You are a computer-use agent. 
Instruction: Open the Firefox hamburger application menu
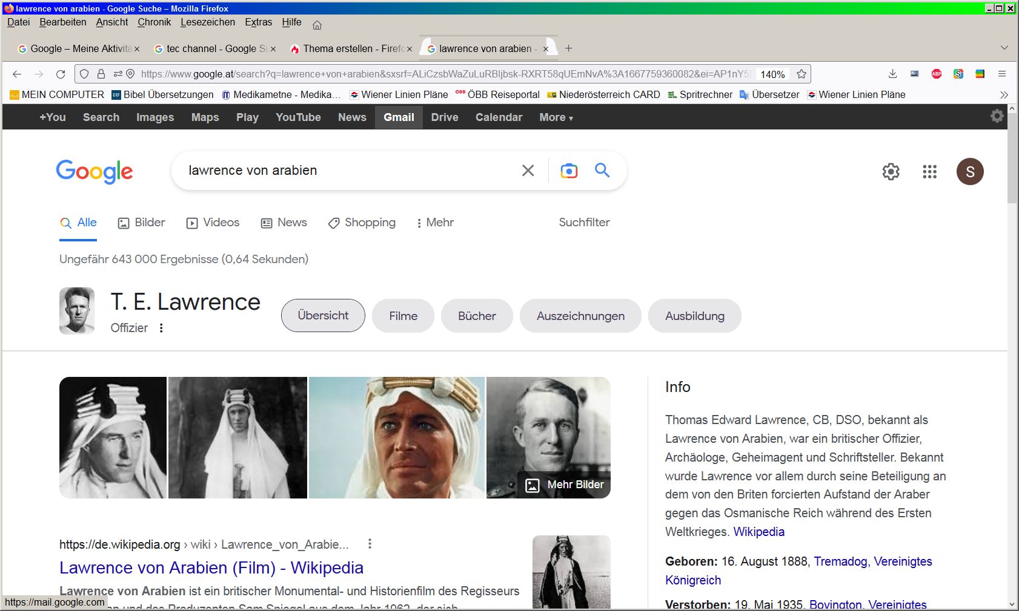coord(1002,74)
